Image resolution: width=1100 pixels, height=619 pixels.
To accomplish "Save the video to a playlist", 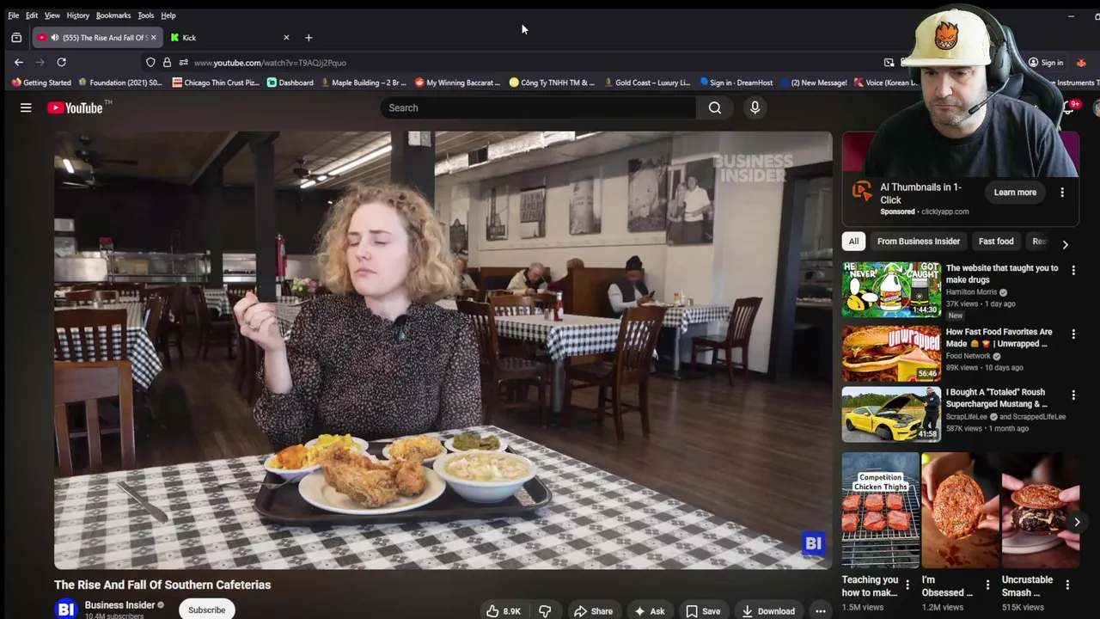I will pos(702,610).
